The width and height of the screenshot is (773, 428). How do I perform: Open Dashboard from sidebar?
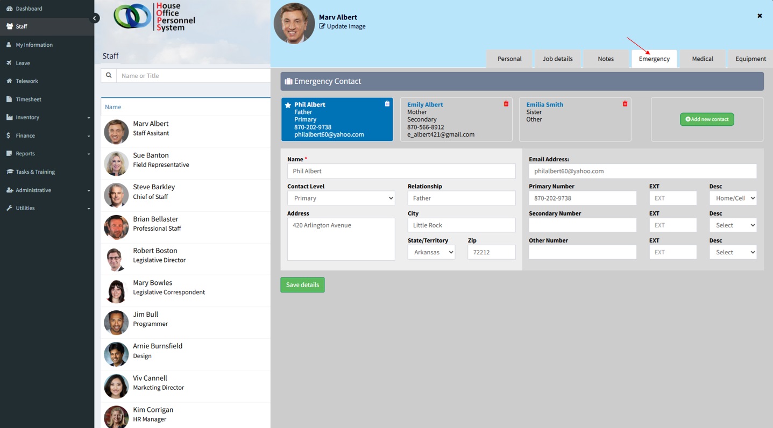point(29,9)
